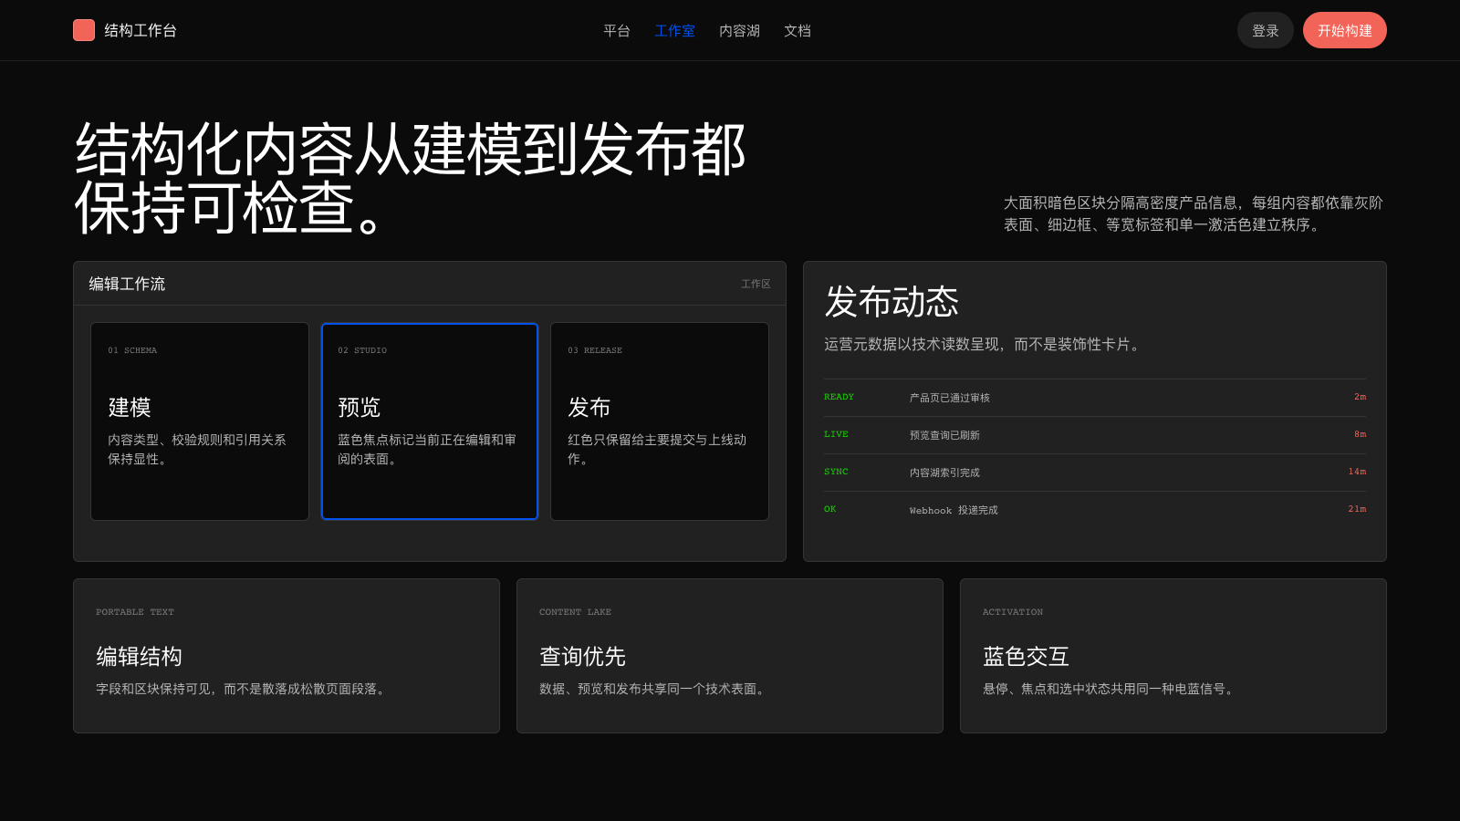The image size is (1460, 821).
Task: Open the 蓝色交互 feature card
Action: pyautogui.click(x=1173, y=656)
